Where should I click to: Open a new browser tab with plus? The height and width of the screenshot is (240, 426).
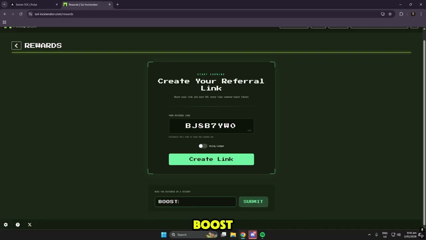[x=117, y=5]
